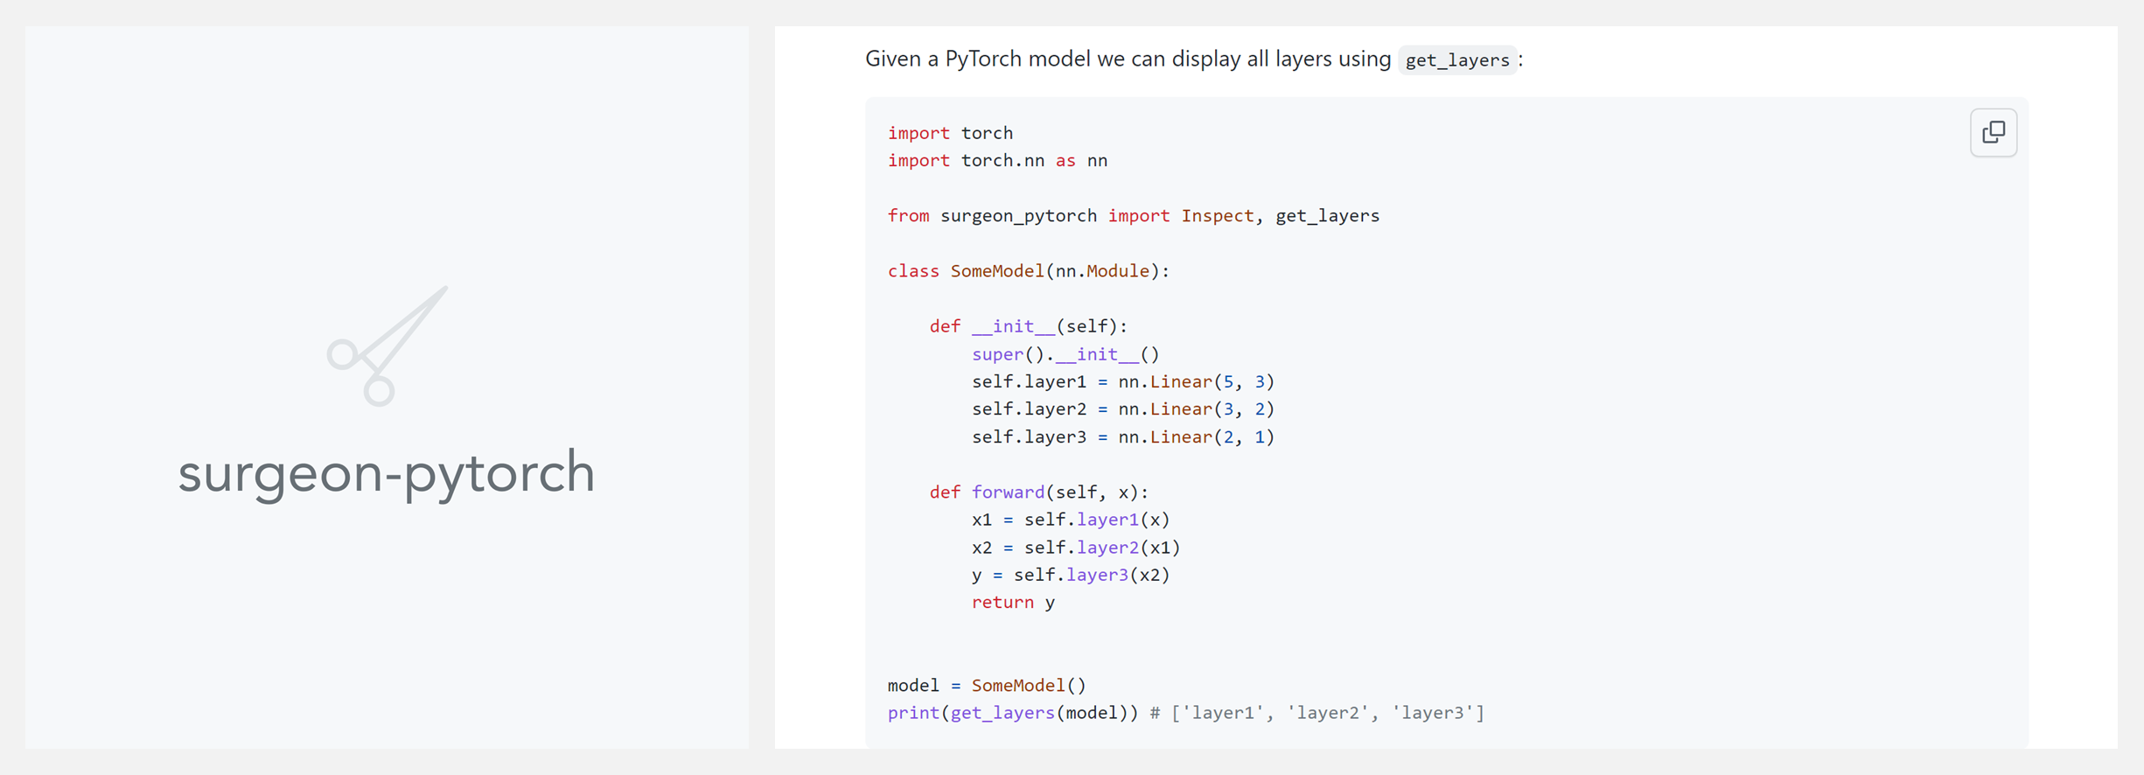Click the 'print(get_layers(model))' code
Viewport: 2144px width, 775px height.
tap(1013, 713)
